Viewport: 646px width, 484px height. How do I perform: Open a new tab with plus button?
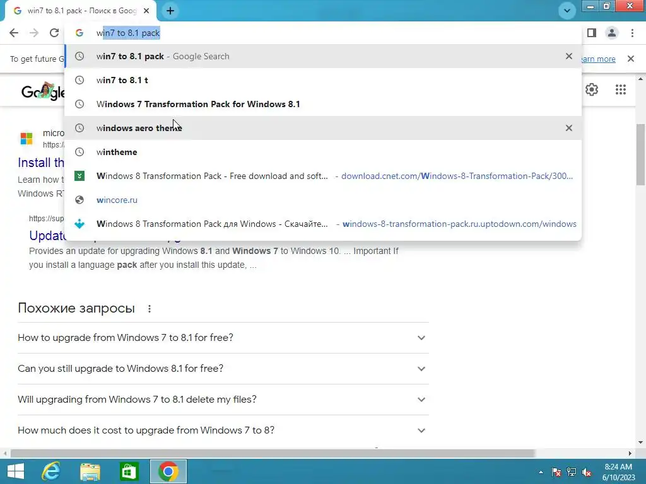(170, 11)
